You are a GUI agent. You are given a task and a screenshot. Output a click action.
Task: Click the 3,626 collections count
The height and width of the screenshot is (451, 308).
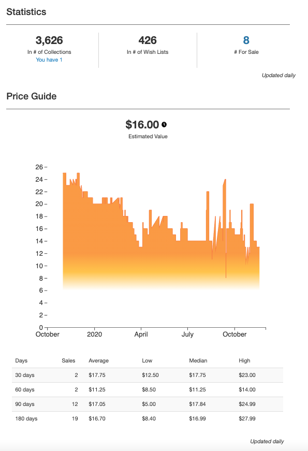(x=49, y=40)
